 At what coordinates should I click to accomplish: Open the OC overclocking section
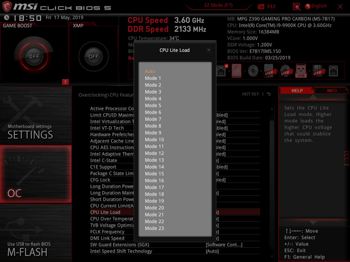(x=35, y=174)
